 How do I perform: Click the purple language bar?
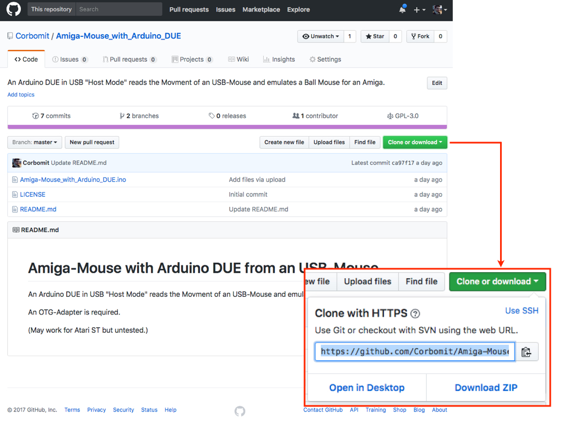(x=227, y=127)
